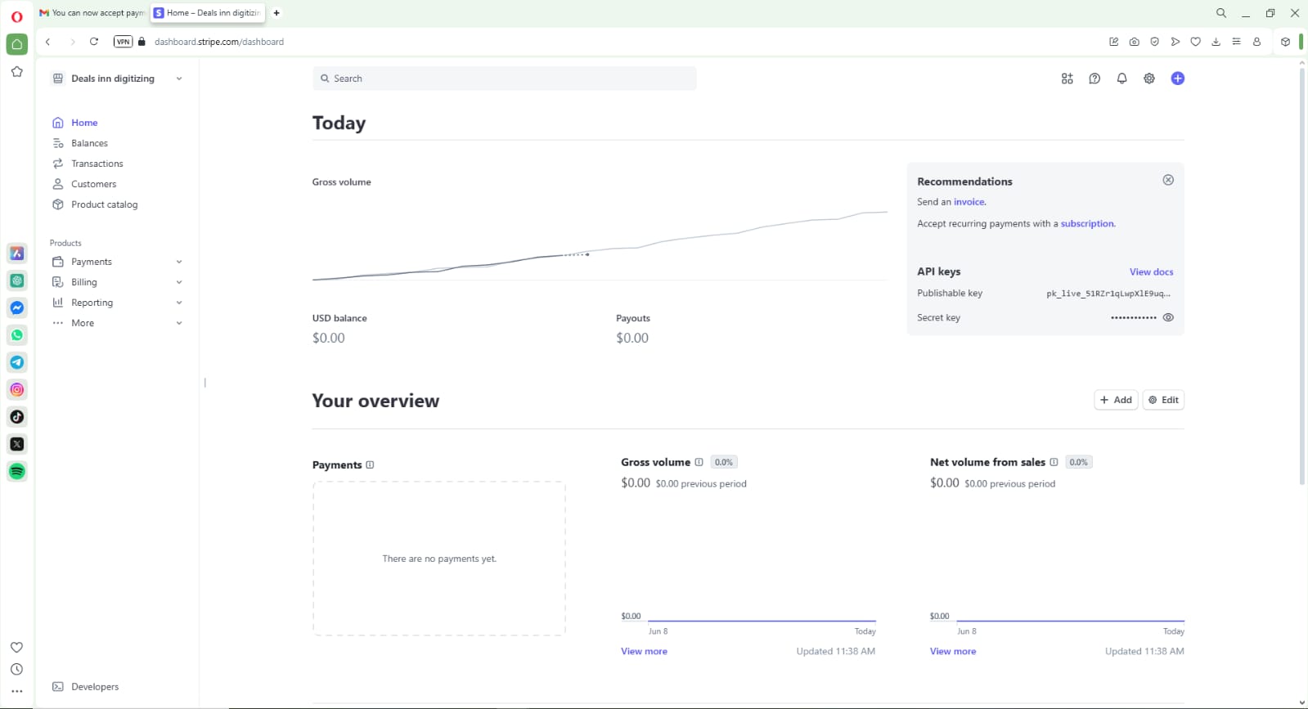Open the Telegram sidebar icon
The height and width of the screenshot is (709, 1308).
(17, 362)
